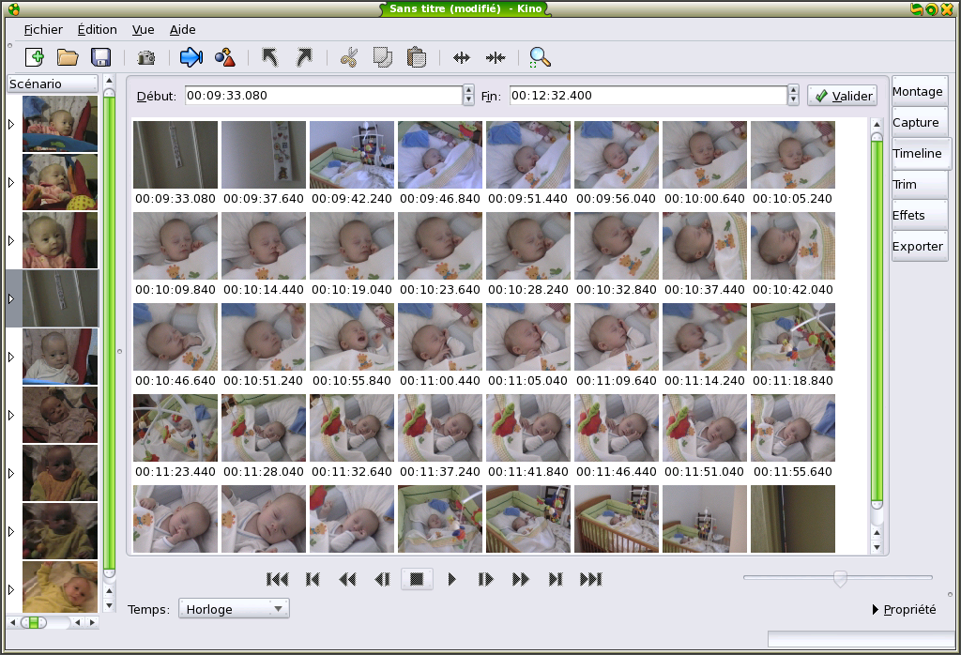Jump to the start of the movie

(x=277, y=579)
